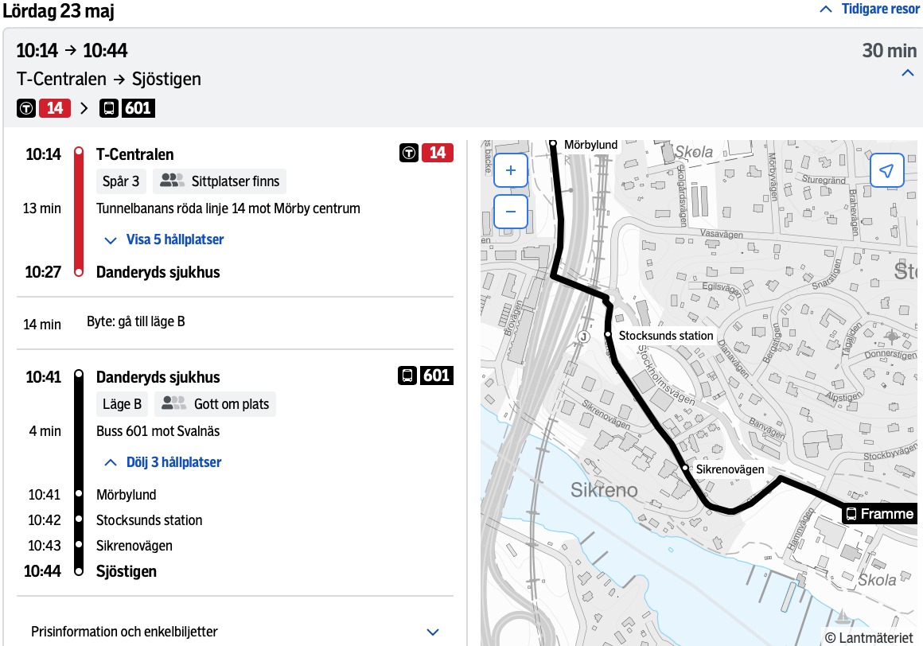
Task: Select the Mörbylund stop at 10:41
Action: point(126,495)
